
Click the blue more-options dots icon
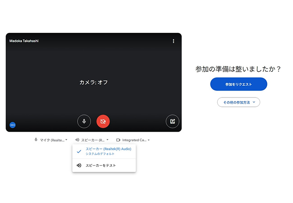13,125
